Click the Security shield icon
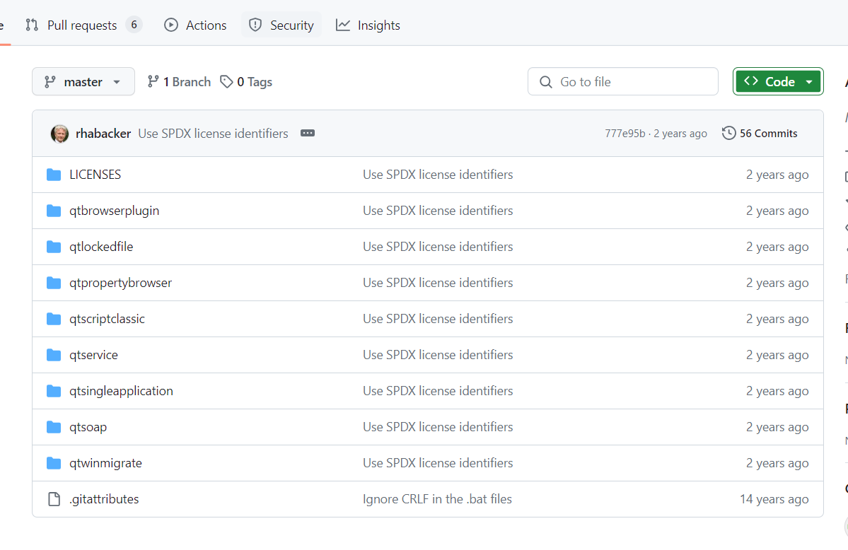 pos(255,25)
